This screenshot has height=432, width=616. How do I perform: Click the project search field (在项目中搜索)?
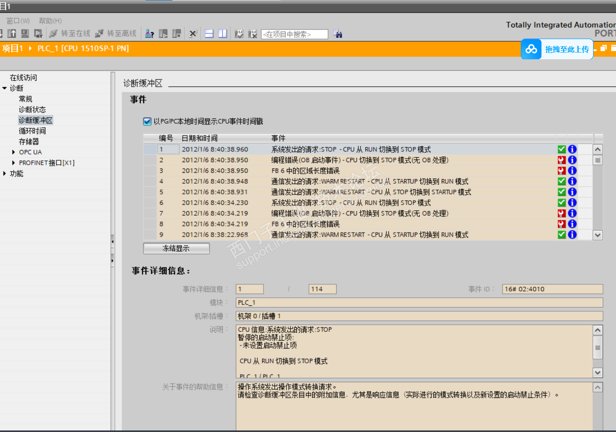pos(295,34)
